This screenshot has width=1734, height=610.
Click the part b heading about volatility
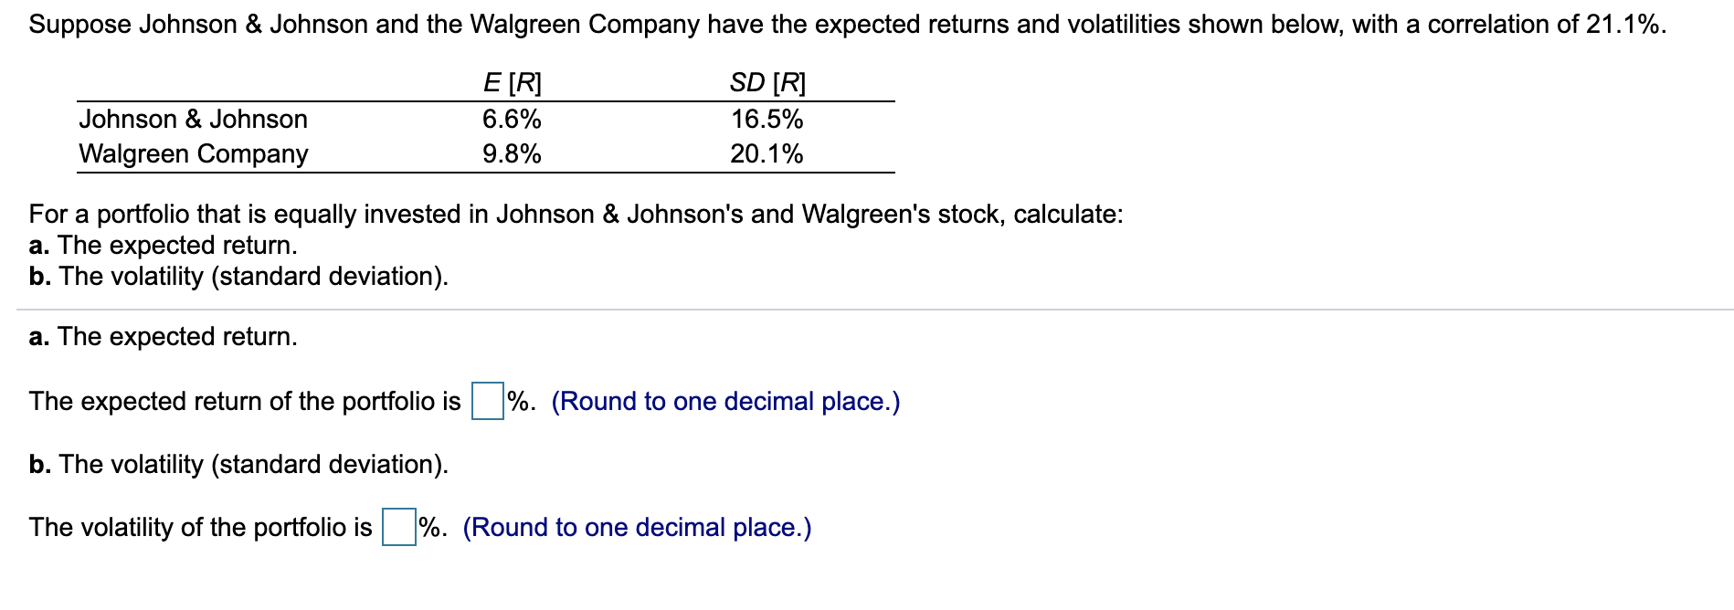[238, 463]
